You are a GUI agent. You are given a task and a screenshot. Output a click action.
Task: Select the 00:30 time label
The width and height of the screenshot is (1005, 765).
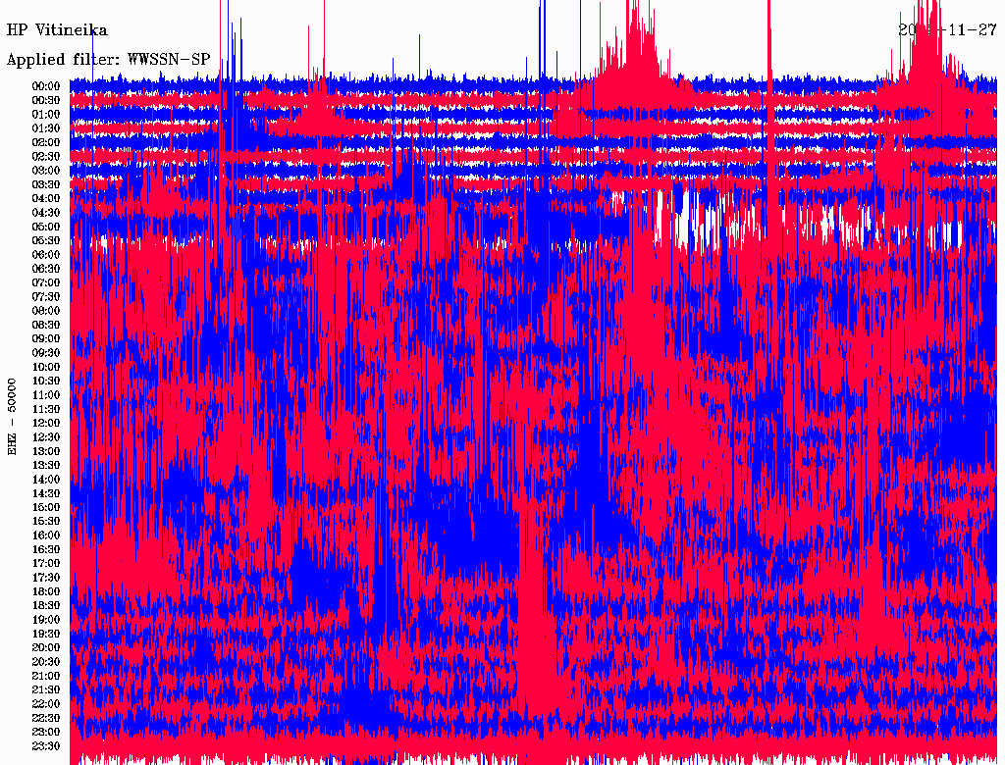[46, 100]
